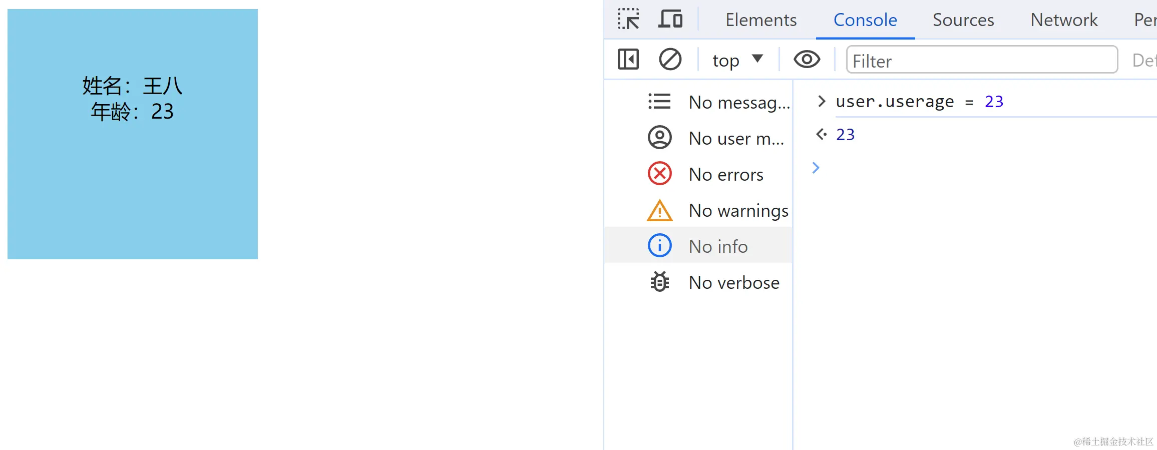
Task: Click the red errors icon
Action: [660, 174]
